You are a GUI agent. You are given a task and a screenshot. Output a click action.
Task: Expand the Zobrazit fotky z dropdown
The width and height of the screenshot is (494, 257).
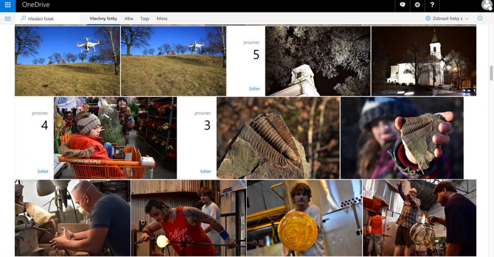(447, 18)
